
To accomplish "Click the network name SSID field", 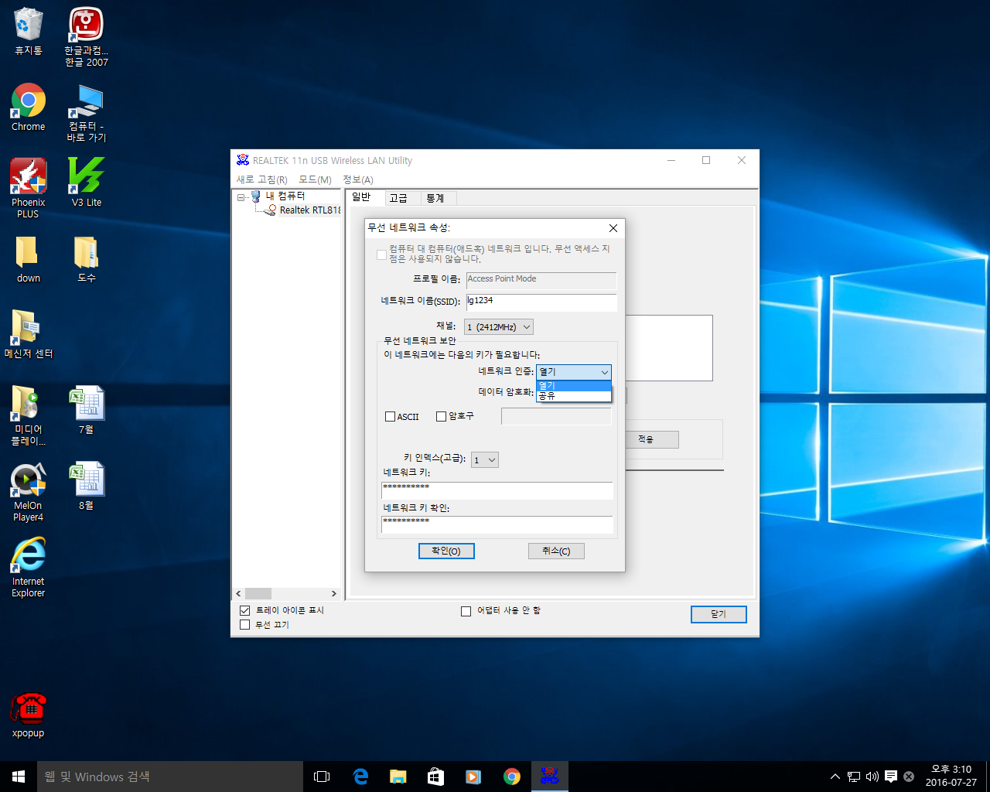I will pyautogui.click(x=541, y=302).
